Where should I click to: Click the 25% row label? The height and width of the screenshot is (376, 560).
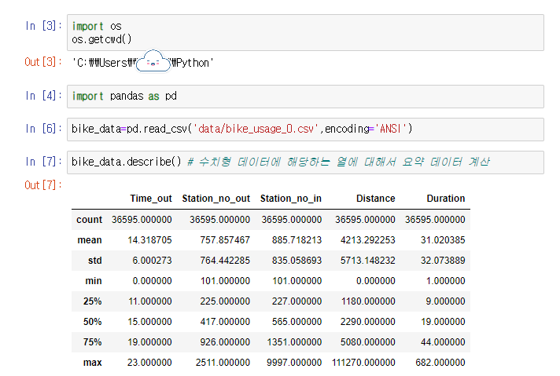click(93, 301)
